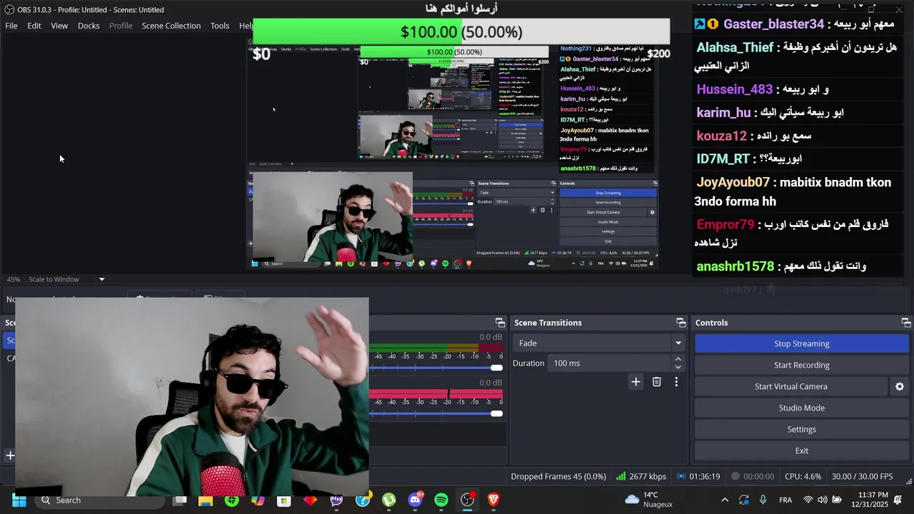Enable Studio Mode
The height and width of the screenshot is (514, 914).
pos(801,408)
